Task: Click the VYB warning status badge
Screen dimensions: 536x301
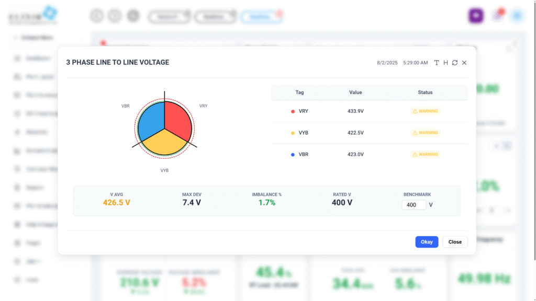Action: [426, 133]
